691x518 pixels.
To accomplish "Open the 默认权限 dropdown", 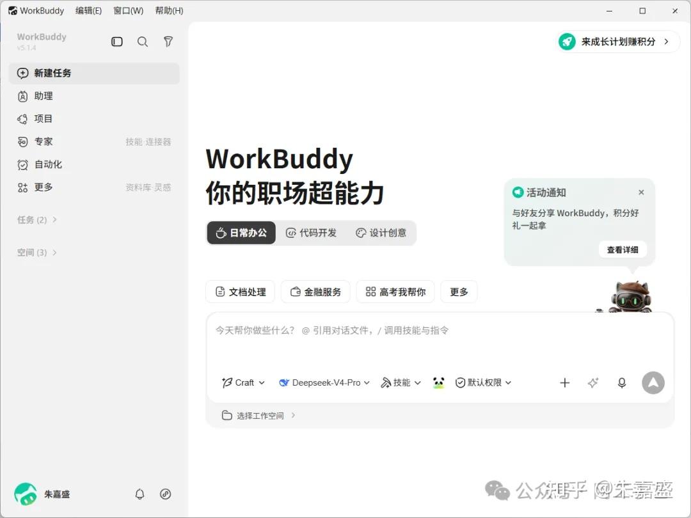I will tap(483, 383).
